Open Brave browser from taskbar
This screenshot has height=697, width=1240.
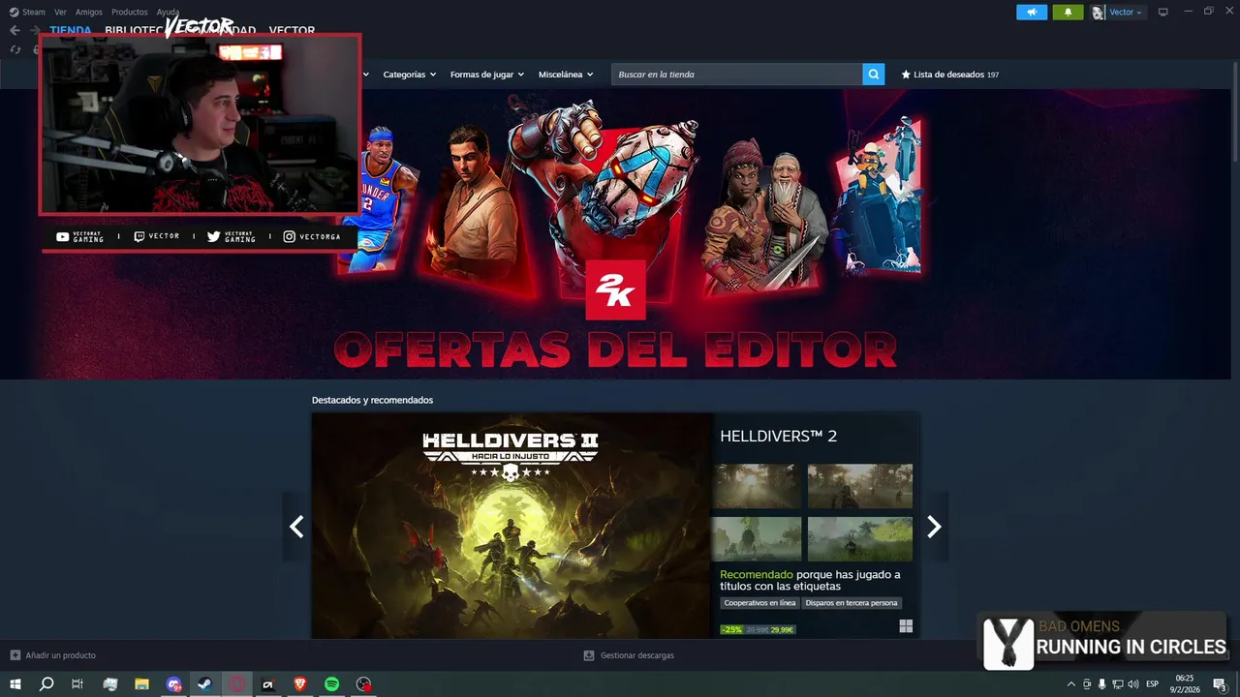pyautogui.click(x=299, y=684)
